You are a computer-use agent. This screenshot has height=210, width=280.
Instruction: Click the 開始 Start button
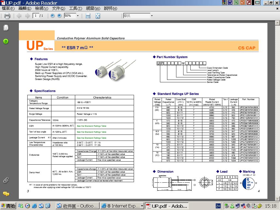[8, 206]
